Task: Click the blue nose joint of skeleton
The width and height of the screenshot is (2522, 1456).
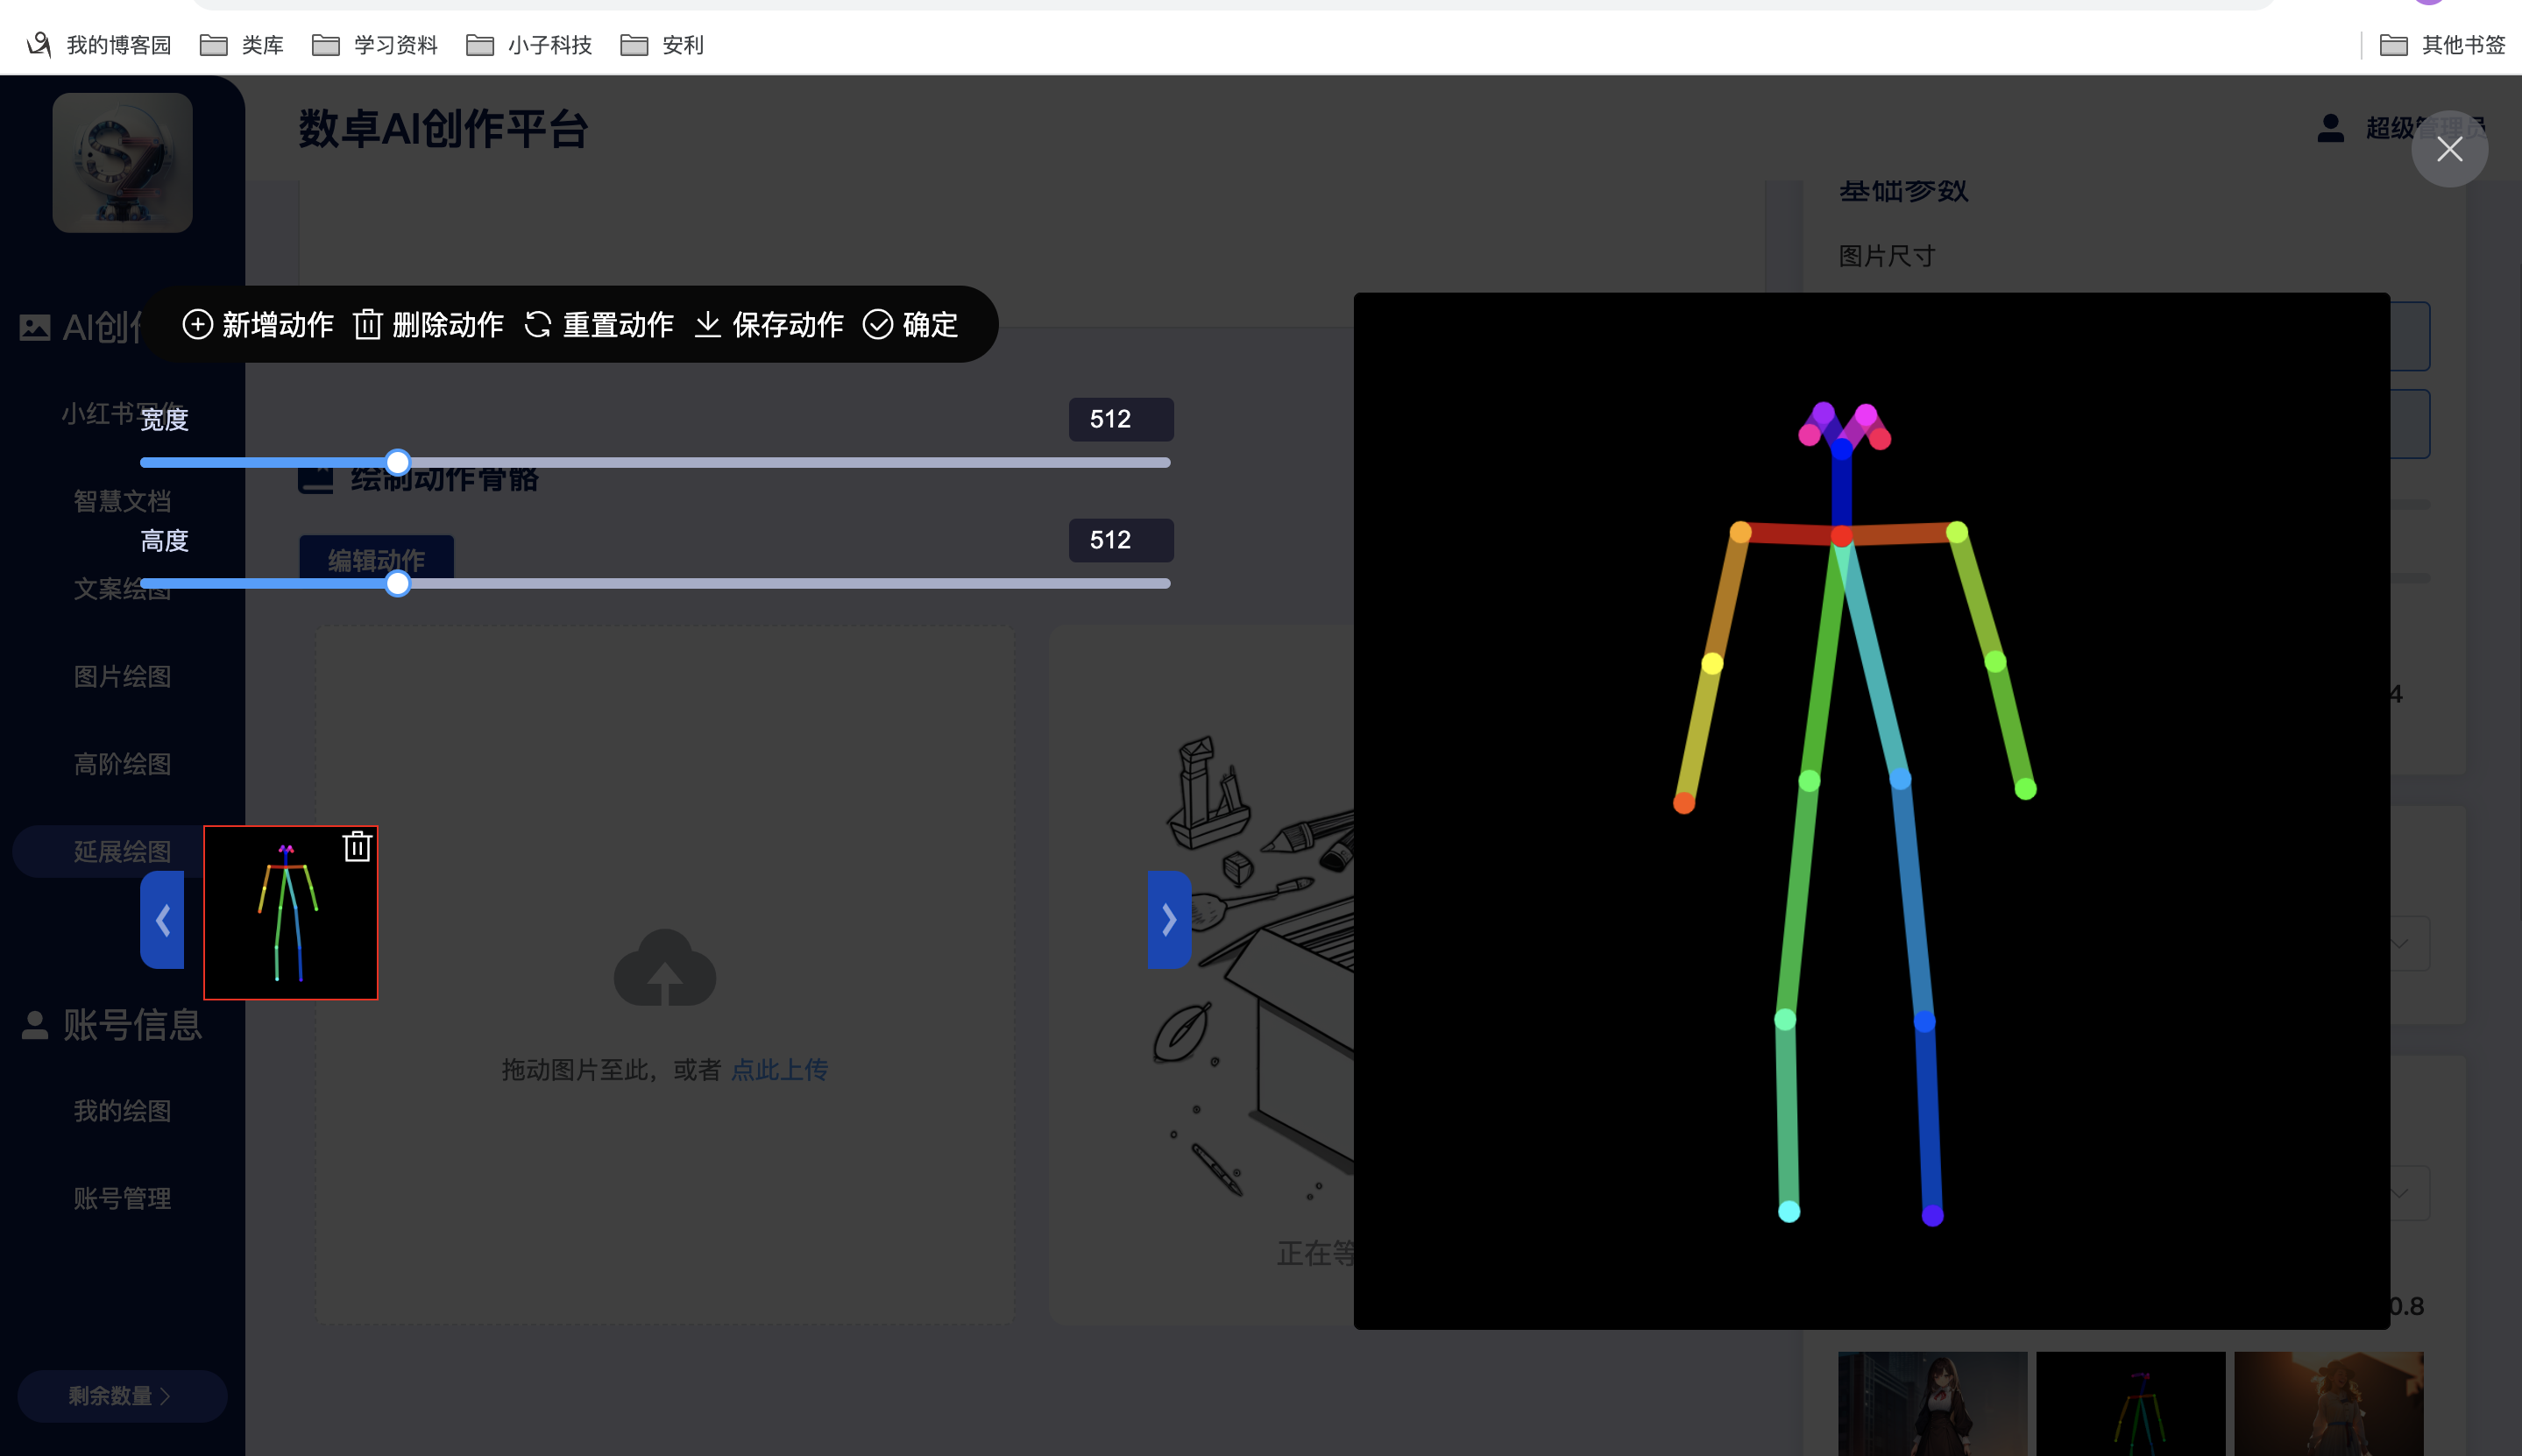Action: (x=1841, y=449)
